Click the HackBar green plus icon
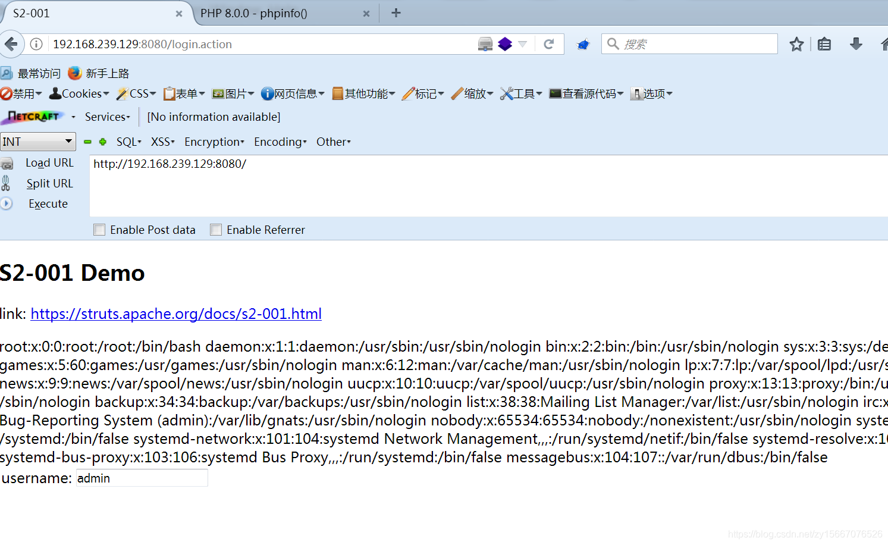 coord(103,142)
